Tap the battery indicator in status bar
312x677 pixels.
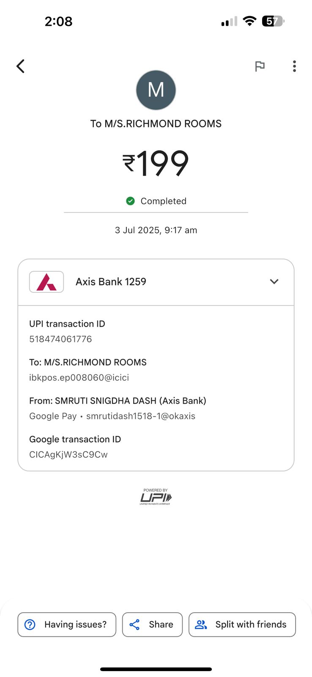coord(273,21)
